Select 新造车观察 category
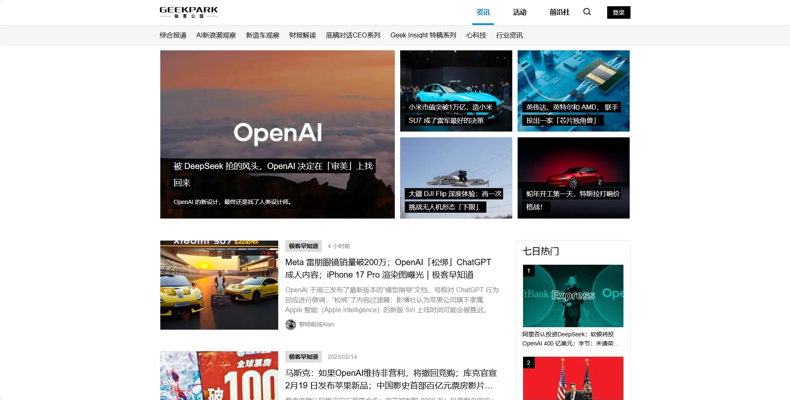Image resolution: width=790 pixels, height=400 pixels. 262,35
